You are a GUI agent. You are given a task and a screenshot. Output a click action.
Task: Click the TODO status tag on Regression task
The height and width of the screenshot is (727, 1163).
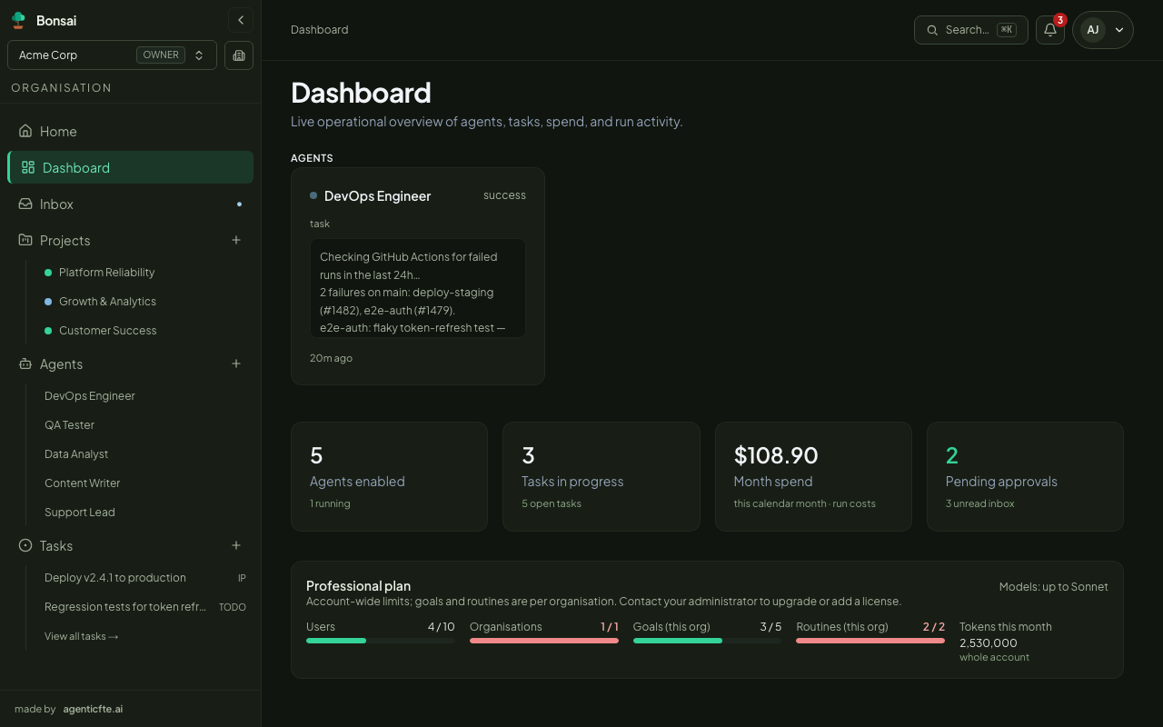tap(233, 607)
